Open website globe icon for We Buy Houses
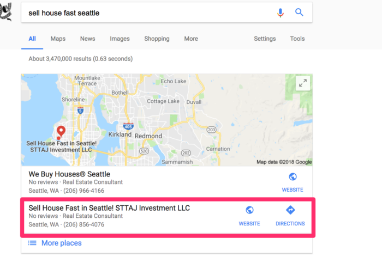Screen dimensions: 382x257 click(x=293, y=177)
